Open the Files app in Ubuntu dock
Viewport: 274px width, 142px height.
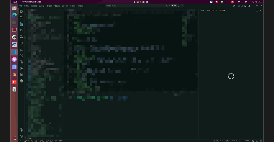click(x=14, y=8)
